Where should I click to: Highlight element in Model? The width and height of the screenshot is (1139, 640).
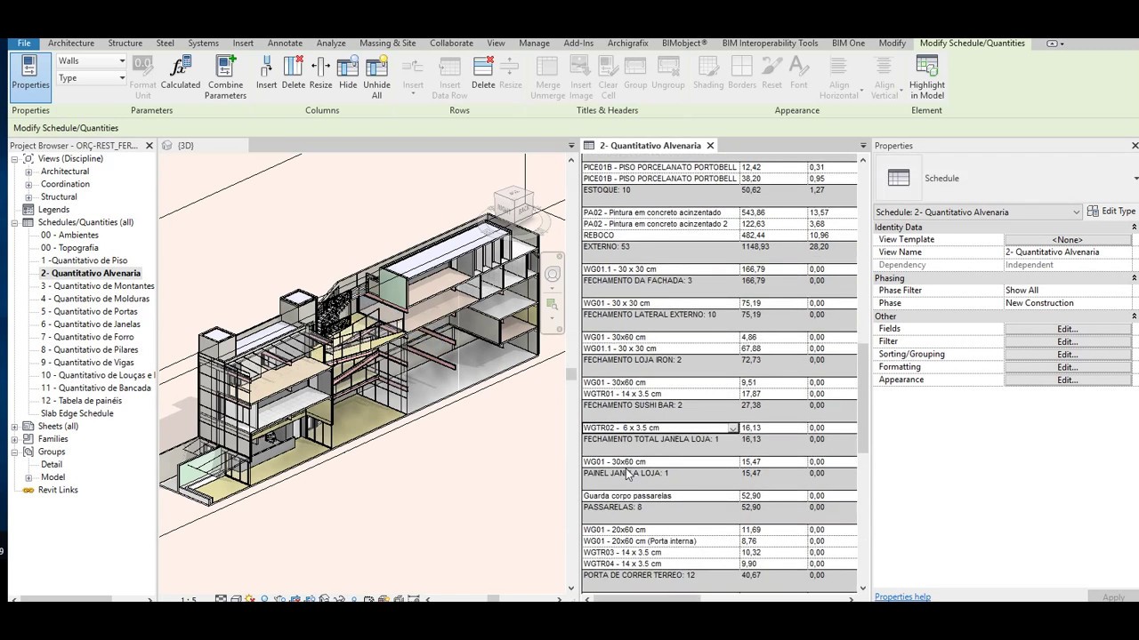coord(926,77)
